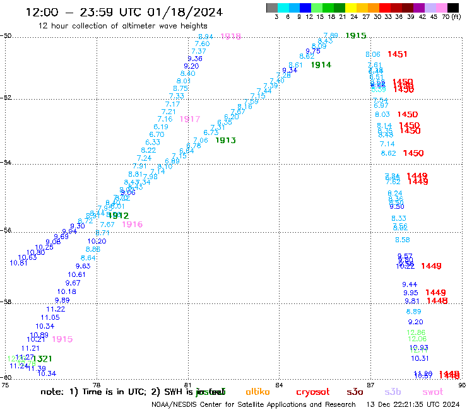Click the wave height value '7.06'
This screenshot has width=467, height=410.
[201, 140]
